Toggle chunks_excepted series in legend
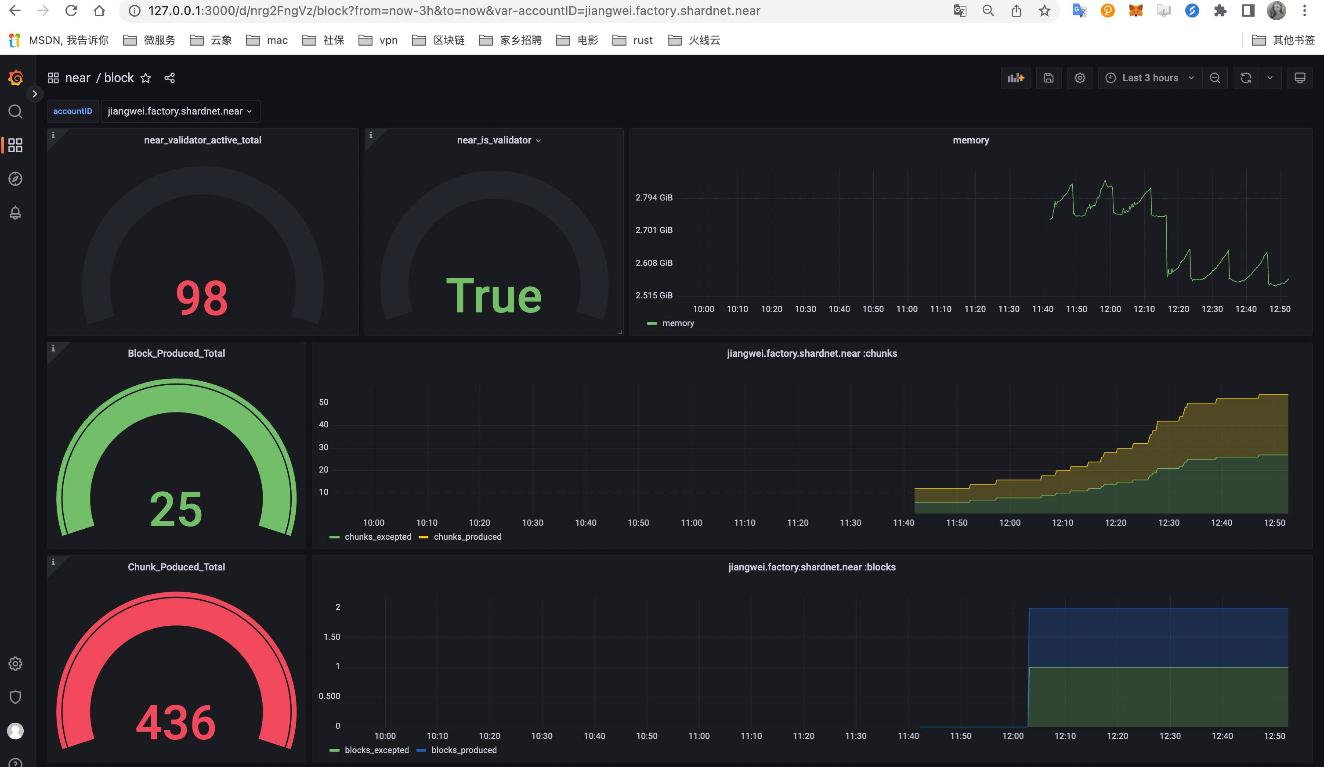This screenshot has width=1324, height=767. pyautogui.click(x=378, y=537)
